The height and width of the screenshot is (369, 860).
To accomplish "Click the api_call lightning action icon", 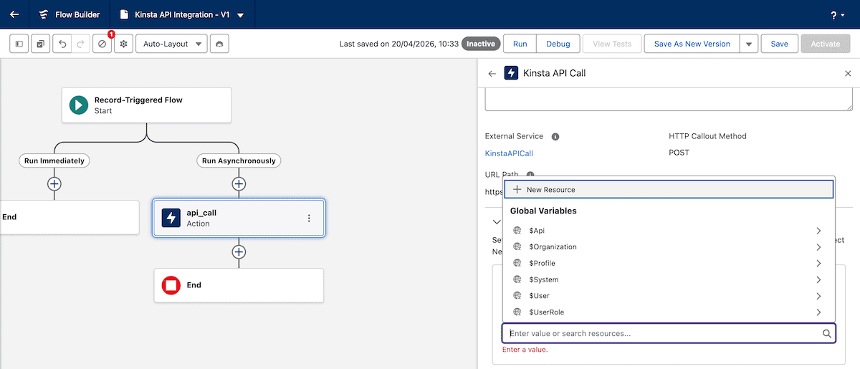I will click(x=171, y=218).
